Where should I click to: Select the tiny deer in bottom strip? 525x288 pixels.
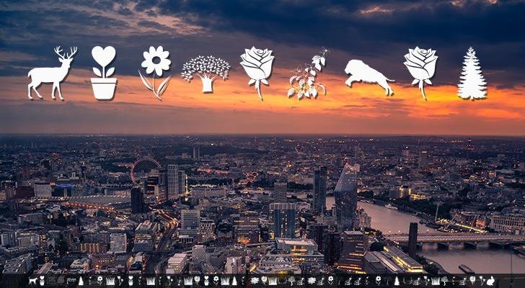32,280
